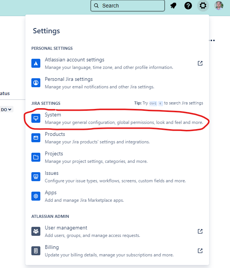Viewport: 230px width, 268px height.
Task: Click the Products icon
Action: click(36, 138)
